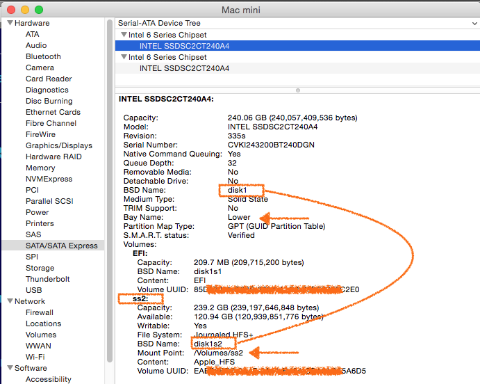Select Storage in the sidebar
480x384 pixels.
point(40,268)
